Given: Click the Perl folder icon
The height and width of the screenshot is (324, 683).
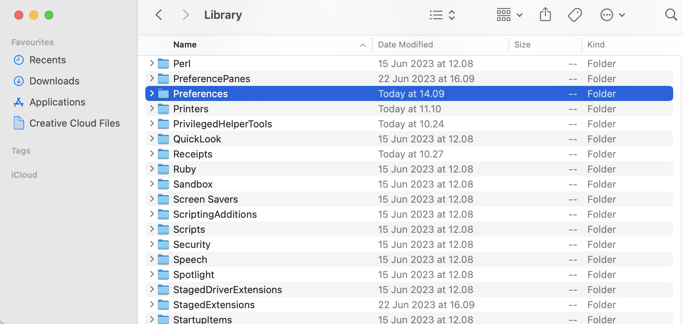Looking at the screenshot, I should point(163,64).
